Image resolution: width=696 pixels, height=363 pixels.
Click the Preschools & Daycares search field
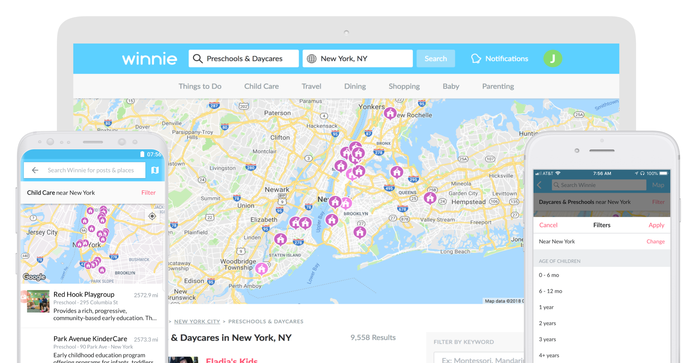coord(244,58)
